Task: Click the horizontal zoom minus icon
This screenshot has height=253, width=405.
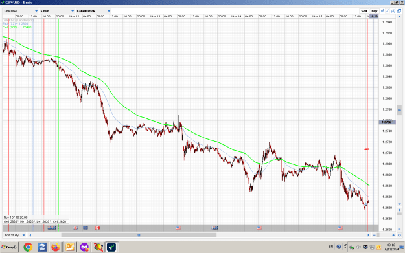Action: pyautogui.click(x=375, y=235)
